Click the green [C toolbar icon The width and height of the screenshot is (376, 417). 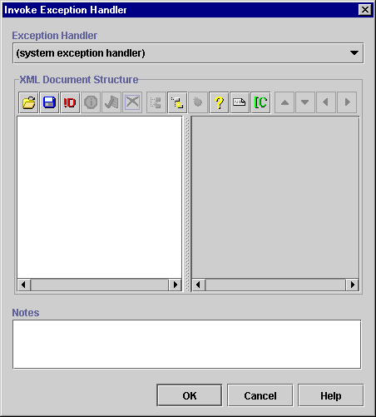(x=260, y=102)
